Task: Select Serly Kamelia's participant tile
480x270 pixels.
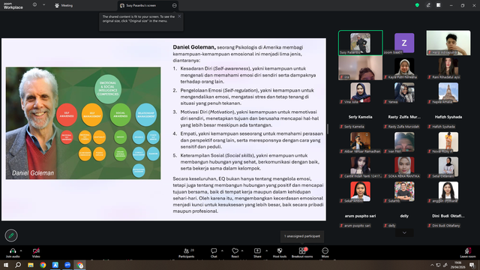Action: coord(361,118)
